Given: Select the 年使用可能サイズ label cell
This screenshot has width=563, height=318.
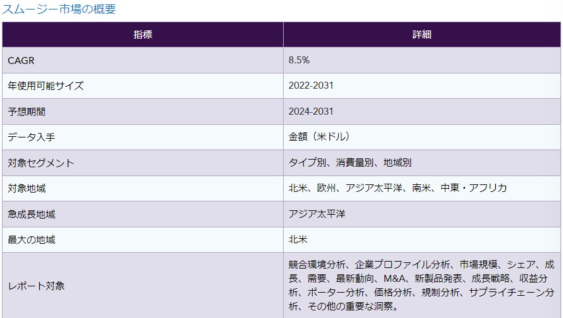Looking at the screenshot, I should coord(46,86).
